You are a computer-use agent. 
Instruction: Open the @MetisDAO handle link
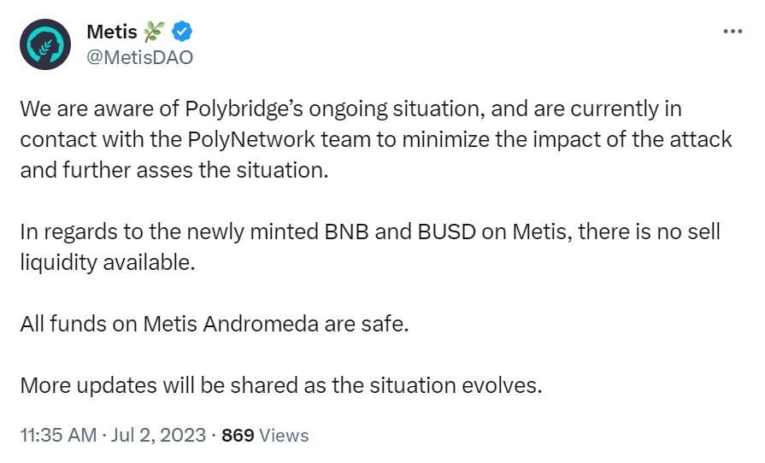tap(140, 57)
